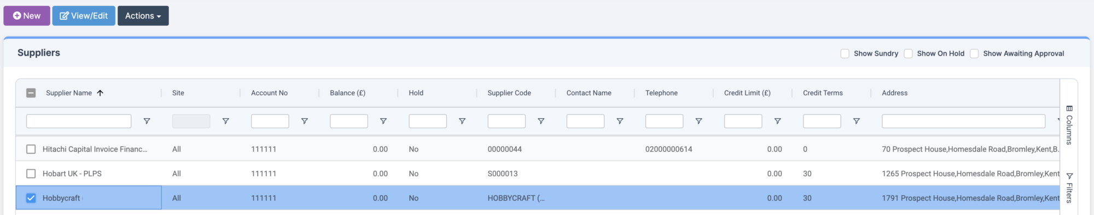This screenshot has width=1094, height=215.
Task: Click the filter icon for Contact Name column
Action: (620, 121)
